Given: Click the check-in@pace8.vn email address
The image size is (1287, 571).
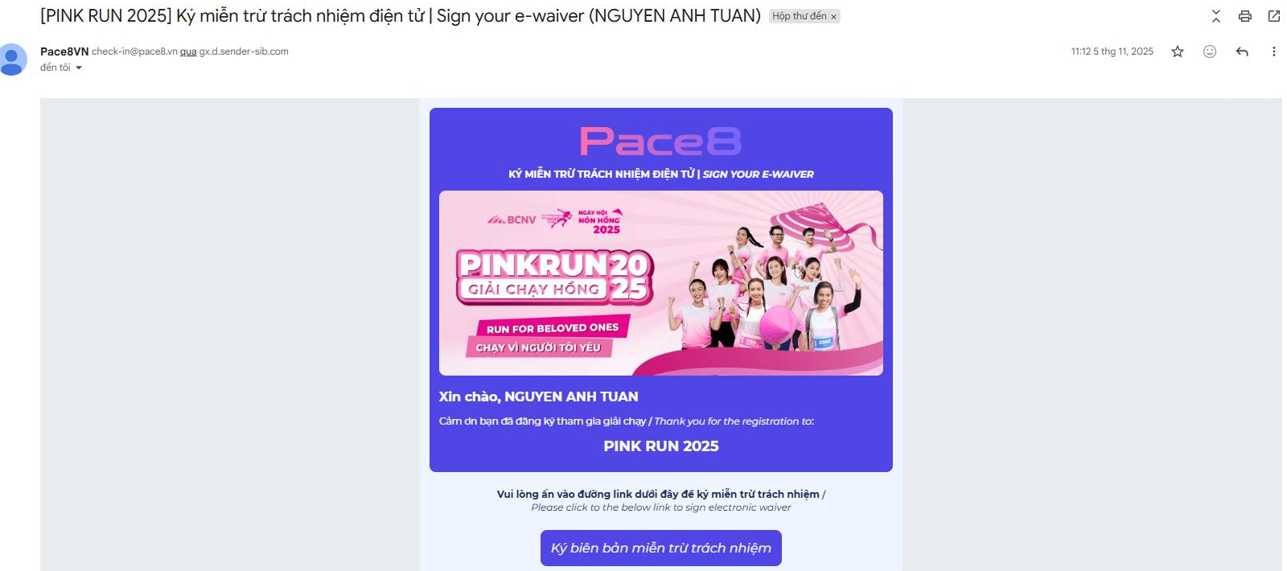Looking at the screenshot, I should (134, 51).
